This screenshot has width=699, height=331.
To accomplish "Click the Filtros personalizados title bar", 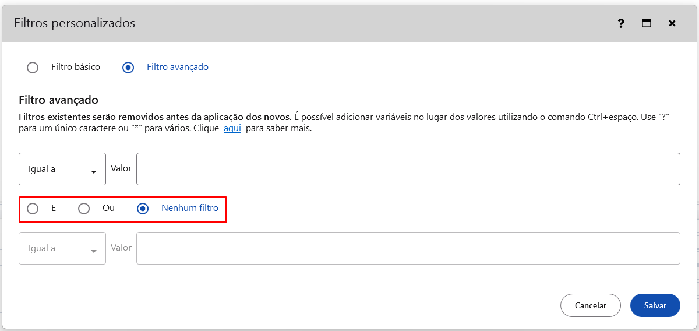I will click(x=291, y=23).
